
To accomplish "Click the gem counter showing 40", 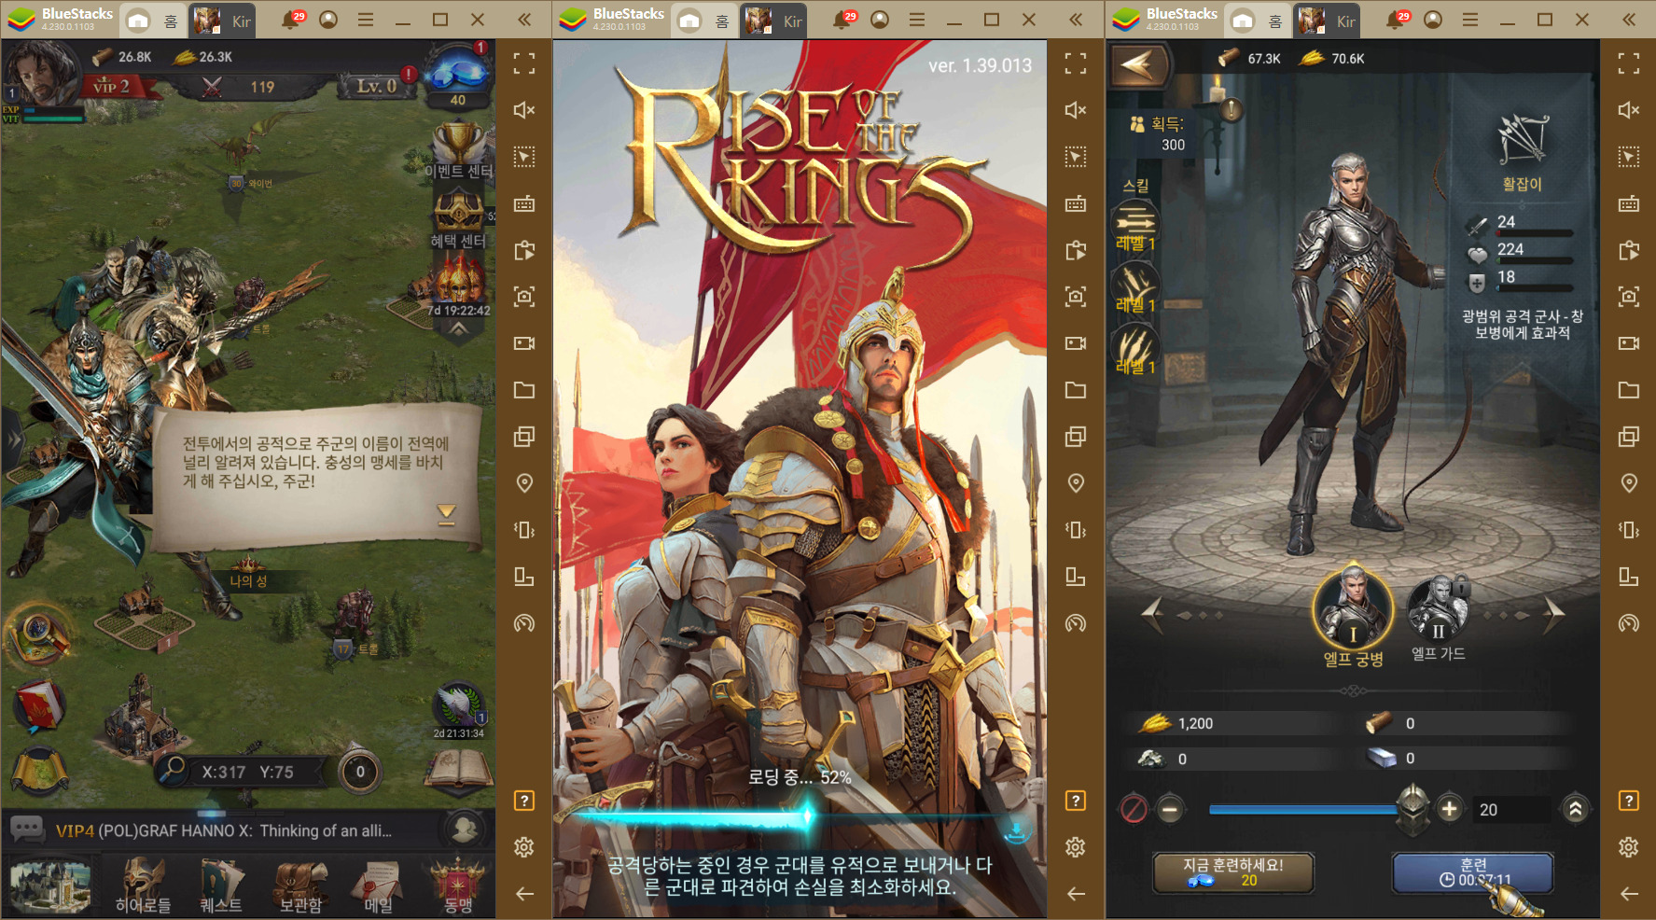I will point(457,77).
